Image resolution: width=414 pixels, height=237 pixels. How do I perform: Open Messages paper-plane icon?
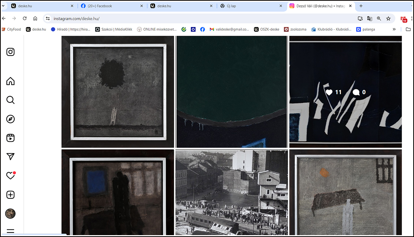click(x=11, y=156)
